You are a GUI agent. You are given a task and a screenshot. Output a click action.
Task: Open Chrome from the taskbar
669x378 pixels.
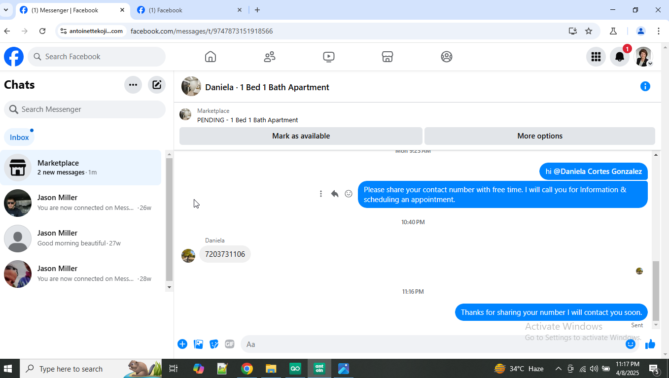(247, 369)
